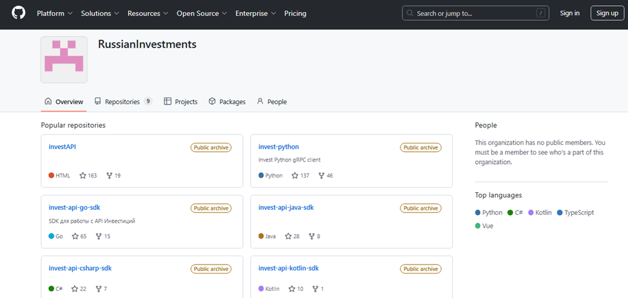Click the fork icon of investAPI (19)
The width and height of the screenshot is (628, 298).
coord(110,175)
